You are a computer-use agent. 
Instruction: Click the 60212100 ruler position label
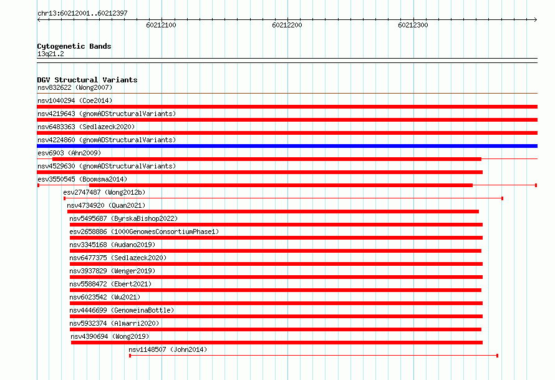[161, 25]
